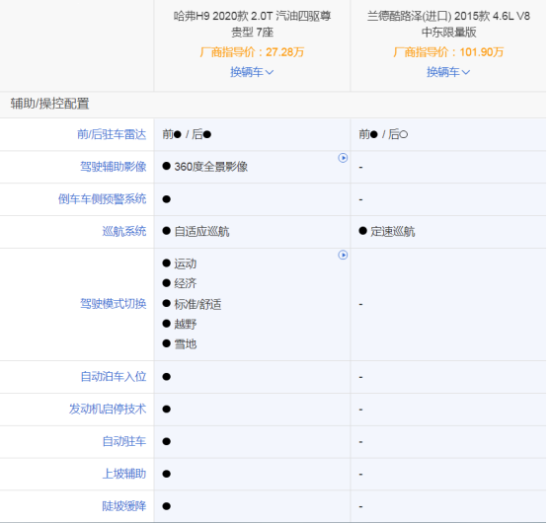Click the 101.90万 guide price
This screenshot has width=549, height=524.
[482, 52]
